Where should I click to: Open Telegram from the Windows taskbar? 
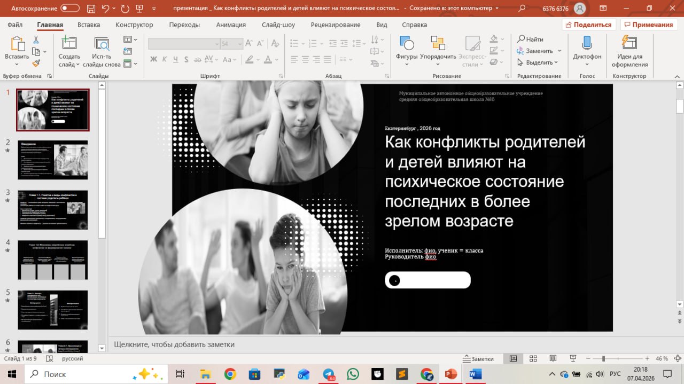click(329, 374)
